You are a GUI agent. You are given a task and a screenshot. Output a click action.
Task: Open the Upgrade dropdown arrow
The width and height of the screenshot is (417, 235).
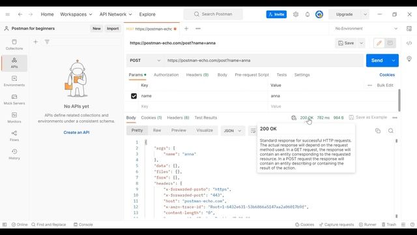(365, 14)
